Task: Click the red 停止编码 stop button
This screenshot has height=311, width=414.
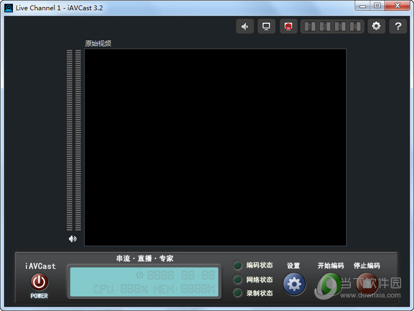Action: pos(367,285)
